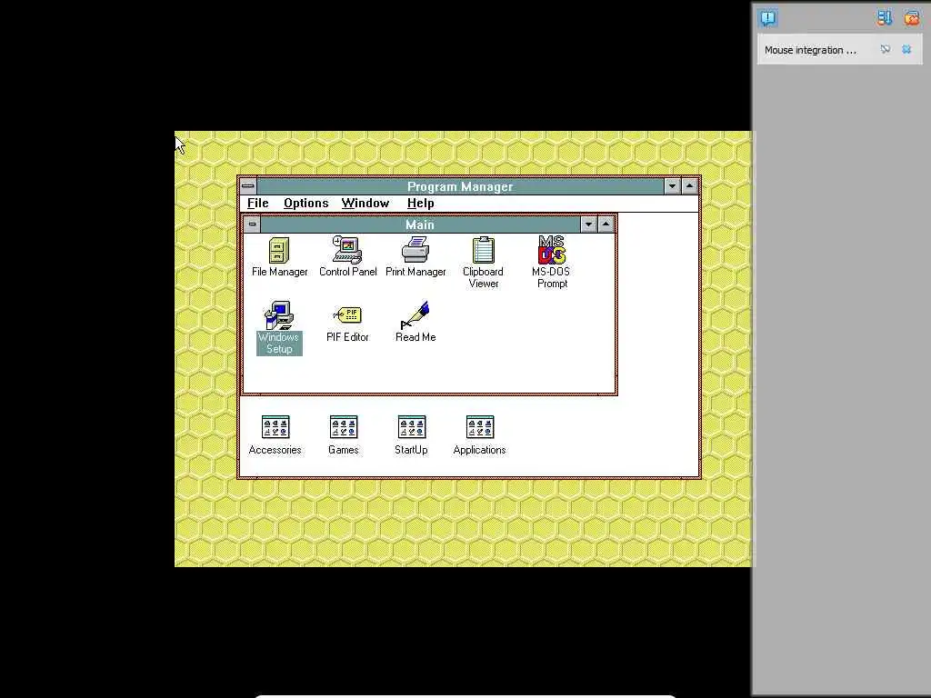
Task: Minimize the Main group window
Action: click(x=588, y=224)
